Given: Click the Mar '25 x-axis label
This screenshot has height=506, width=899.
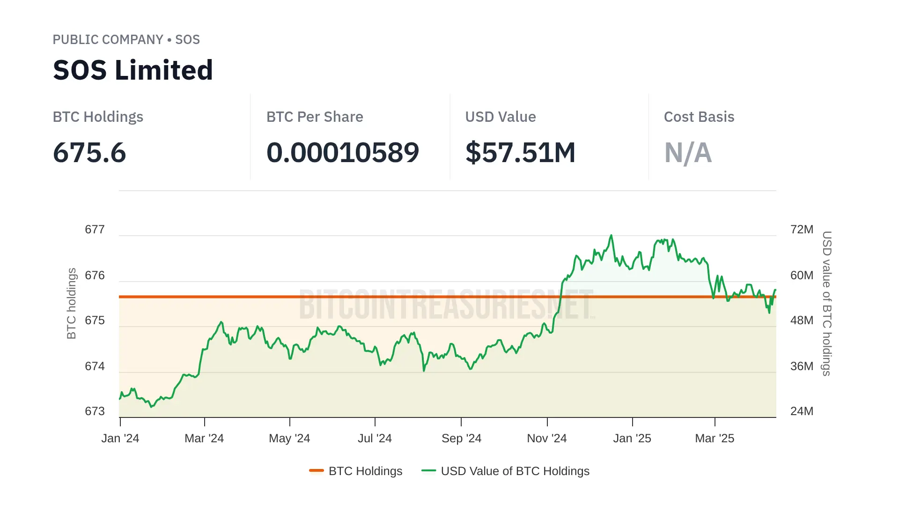Looking at the screenshot, I should tap(715, 438).
